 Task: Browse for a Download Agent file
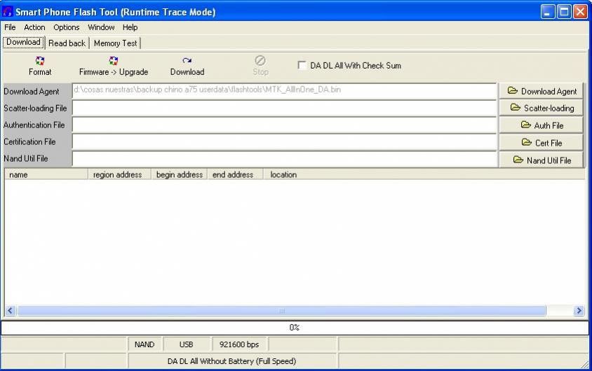tap(541, 91)
